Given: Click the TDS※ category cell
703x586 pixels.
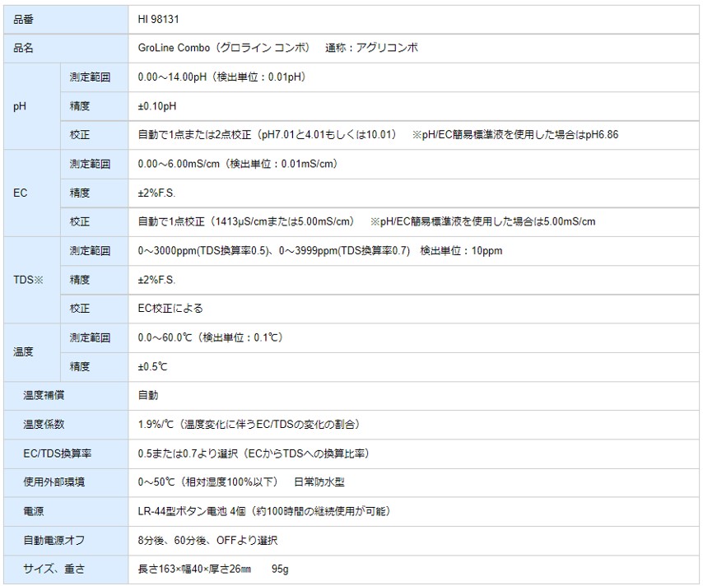Looking at the screenshot, I should coord(32,280).
